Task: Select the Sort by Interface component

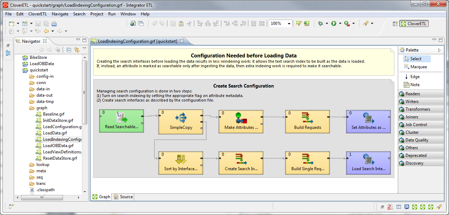Action: (x=181, y=162)
